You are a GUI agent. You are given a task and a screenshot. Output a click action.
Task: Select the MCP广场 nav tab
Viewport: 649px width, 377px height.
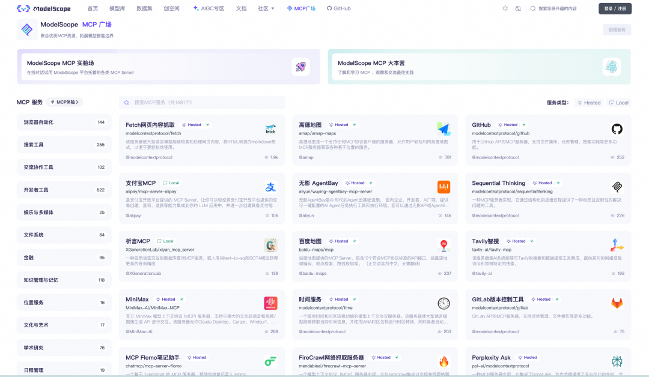pyautogui.click(x=301, y=8)
